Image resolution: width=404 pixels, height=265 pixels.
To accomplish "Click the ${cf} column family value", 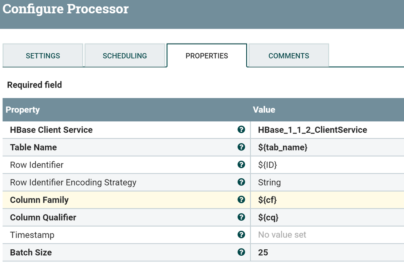I will 267,200.
